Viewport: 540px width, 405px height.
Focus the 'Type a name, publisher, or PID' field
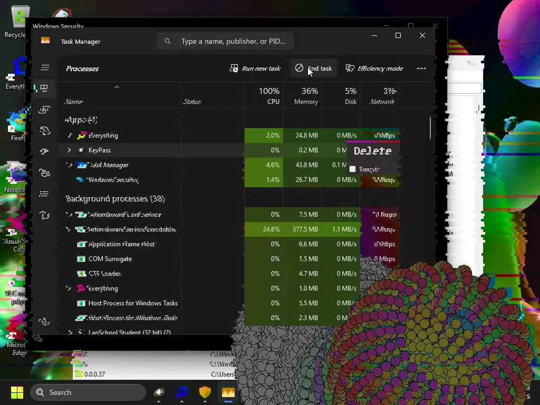point(225,41)
